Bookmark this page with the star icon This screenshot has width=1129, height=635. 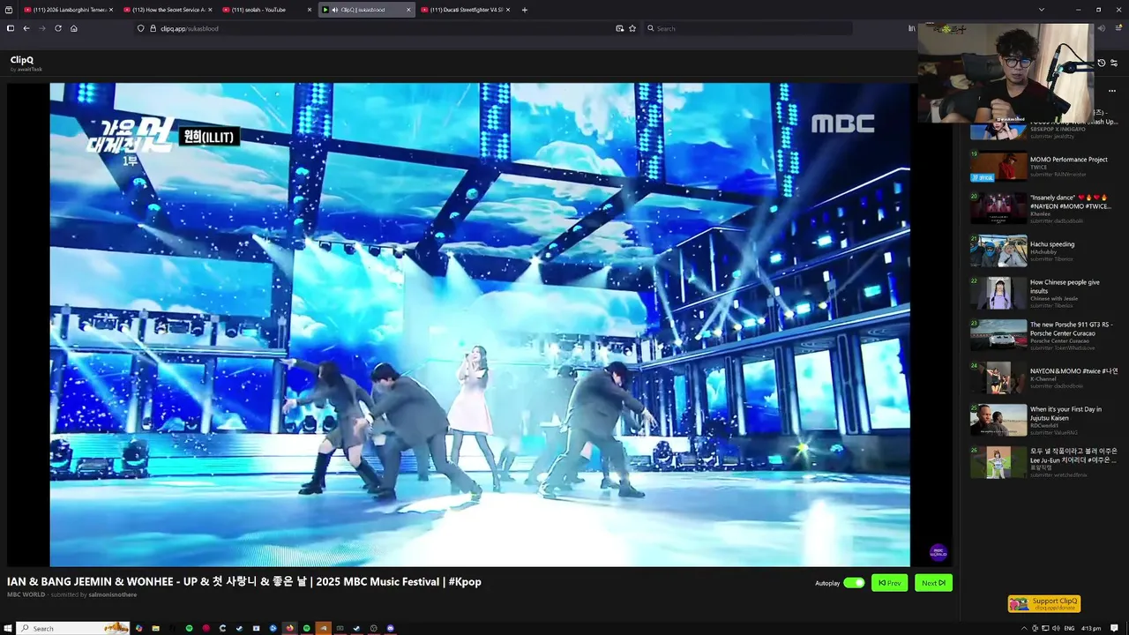point(632,28)
